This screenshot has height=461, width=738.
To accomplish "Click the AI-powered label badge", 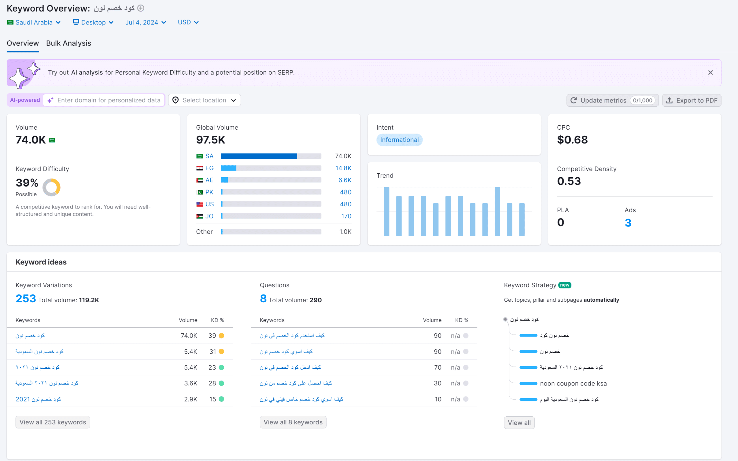I will (x=25, y=100).
